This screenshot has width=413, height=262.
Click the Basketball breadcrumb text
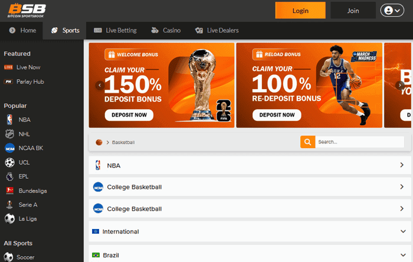coord(123,142)
